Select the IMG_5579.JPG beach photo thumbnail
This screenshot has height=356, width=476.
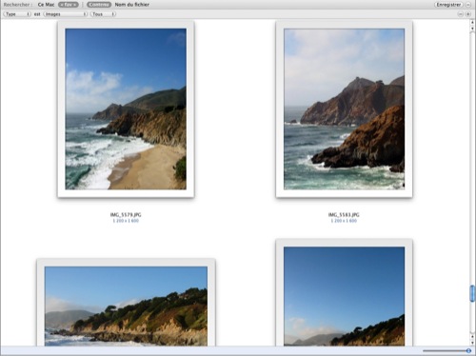[x=126, y=109]
